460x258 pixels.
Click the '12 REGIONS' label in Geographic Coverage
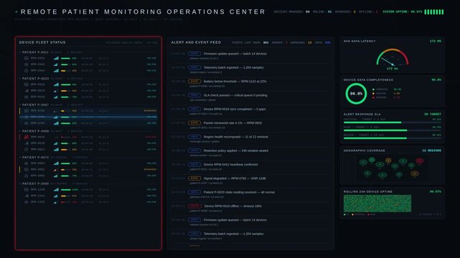point(431,150)
